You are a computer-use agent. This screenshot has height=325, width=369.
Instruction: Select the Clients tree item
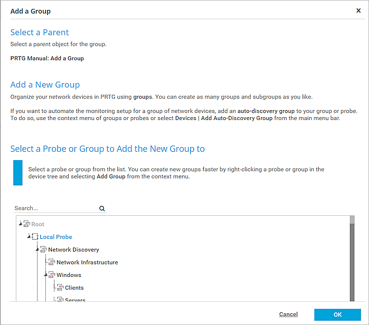(74, 288)
